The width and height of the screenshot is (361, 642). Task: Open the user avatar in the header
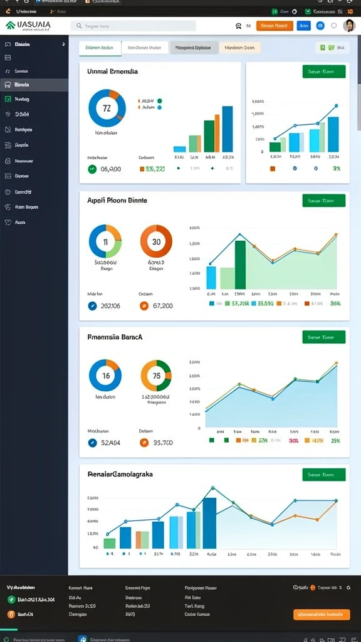[349, 25]
